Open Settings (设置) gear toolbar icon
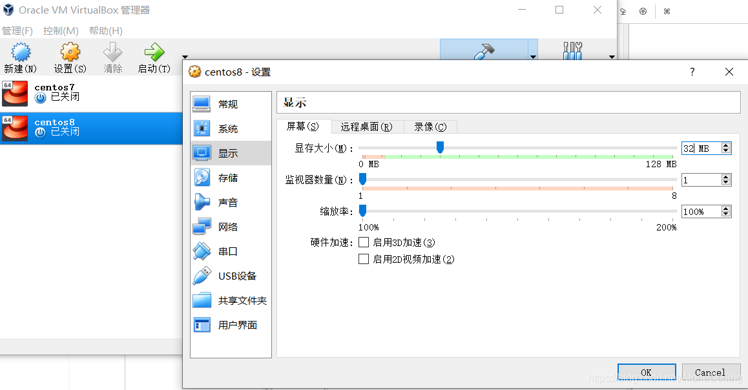748x390 pixels. click(x=70, y=52)
